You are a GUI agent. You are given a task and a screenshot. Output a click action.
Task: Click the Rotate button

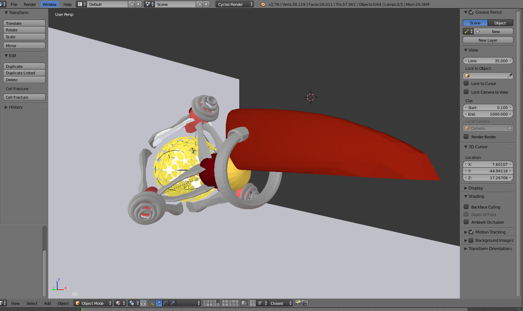tap(24, 30)
